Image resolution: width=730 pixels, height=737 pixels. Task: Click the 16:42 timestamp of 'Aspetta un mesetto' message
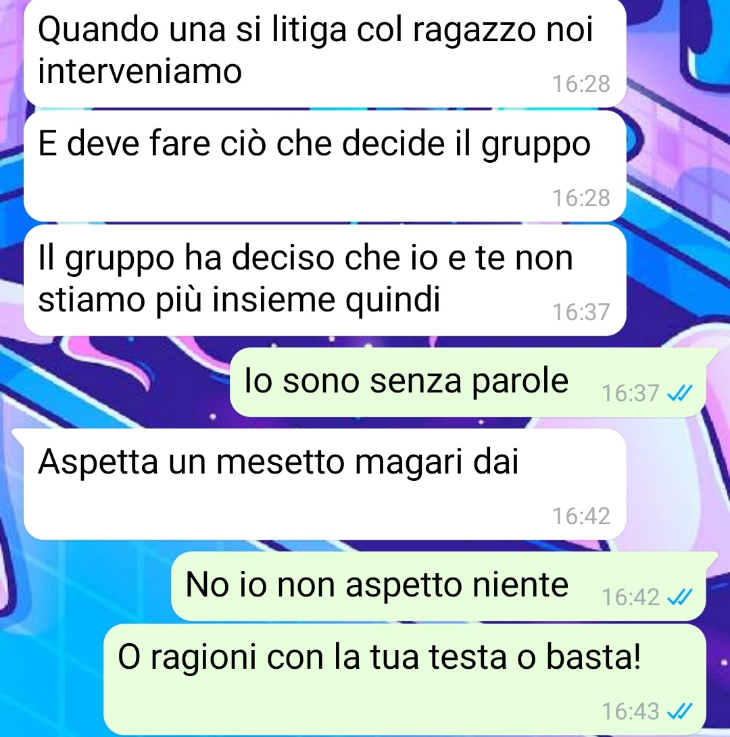coord(581,516)
